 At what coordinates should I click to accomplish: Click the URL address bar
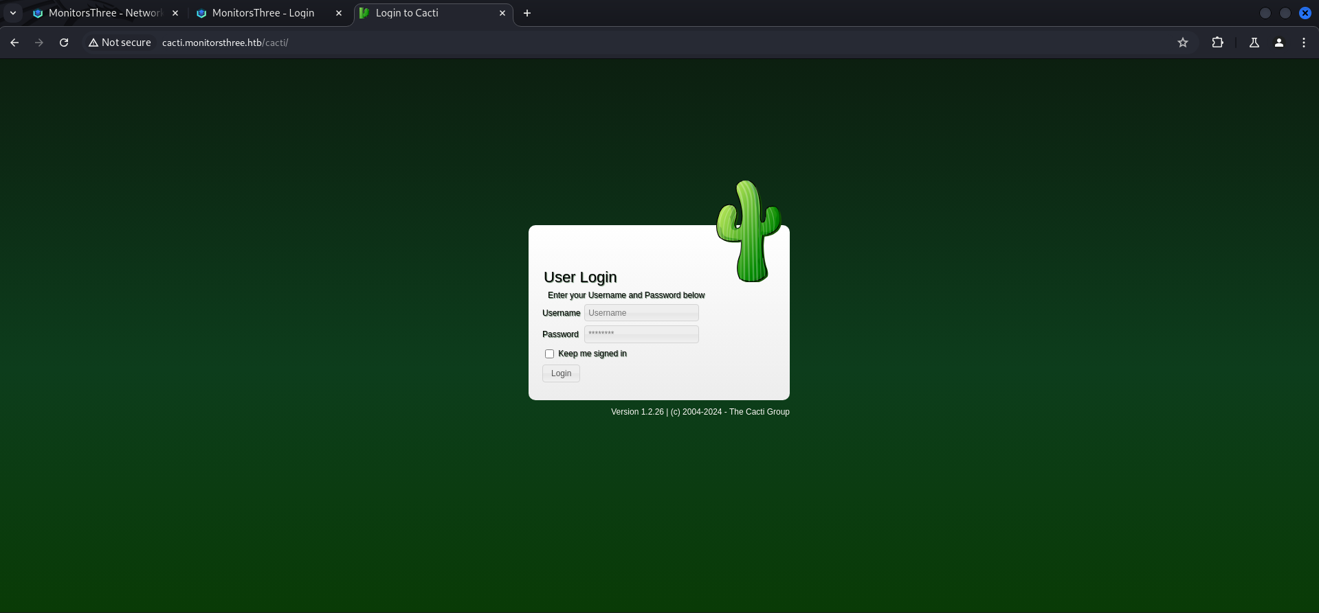(619, 43)
